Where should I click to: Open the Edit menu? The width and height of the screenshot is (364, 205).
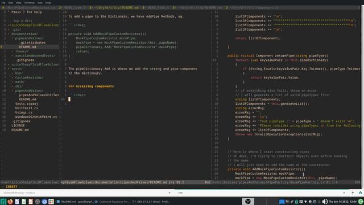(x=10, y=3)
